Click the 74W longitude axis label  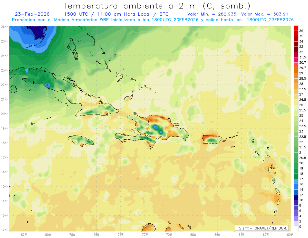tap(121, 234)
